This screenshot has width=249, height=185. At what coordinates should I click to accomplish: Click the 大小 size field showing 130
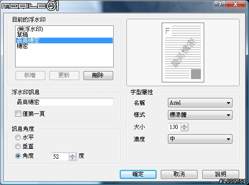[174, 127]
